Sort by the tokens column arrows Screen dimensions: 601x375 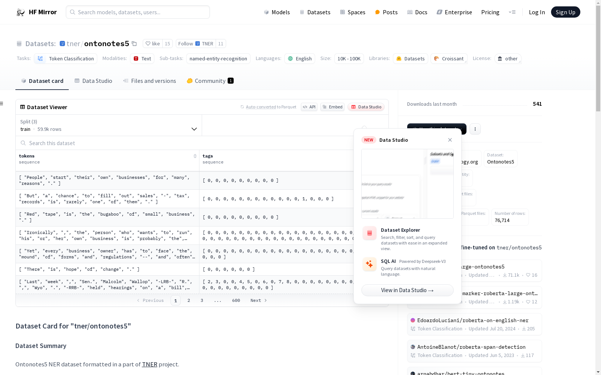[x=195, y=156]
